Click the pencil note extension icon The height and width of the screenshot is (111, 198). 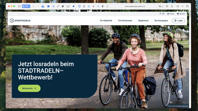[68, 6]
